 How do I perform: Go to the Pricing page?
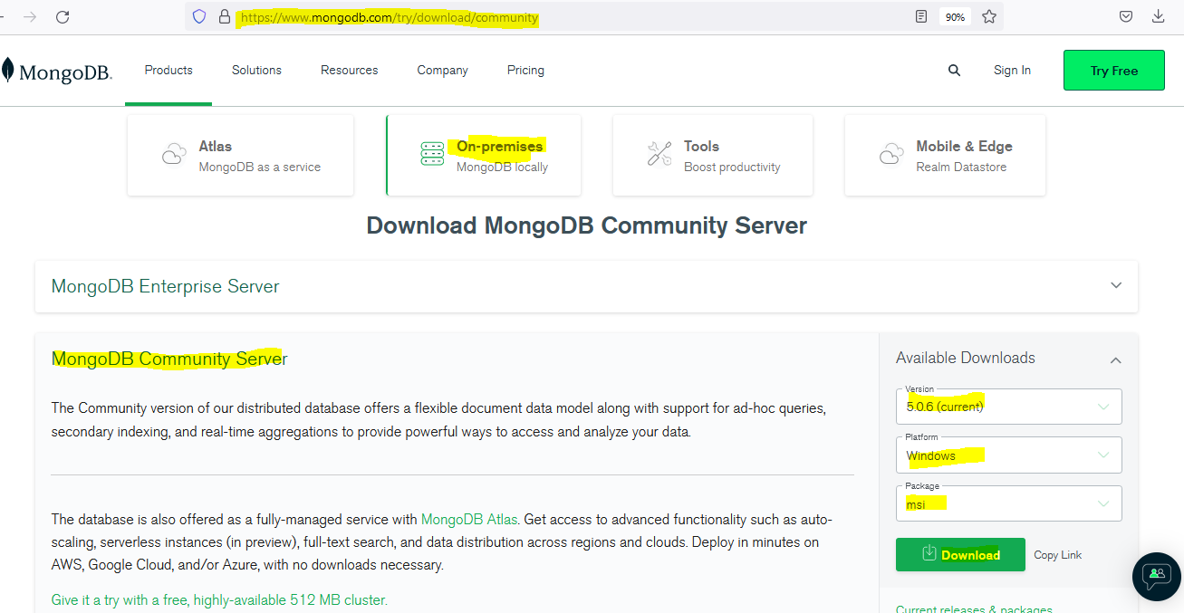[525, 70]
